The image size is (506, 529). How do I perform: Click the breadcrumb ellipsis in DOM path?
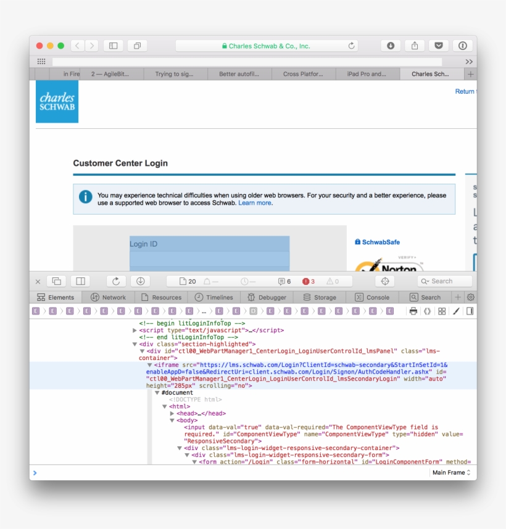(204, 311)
